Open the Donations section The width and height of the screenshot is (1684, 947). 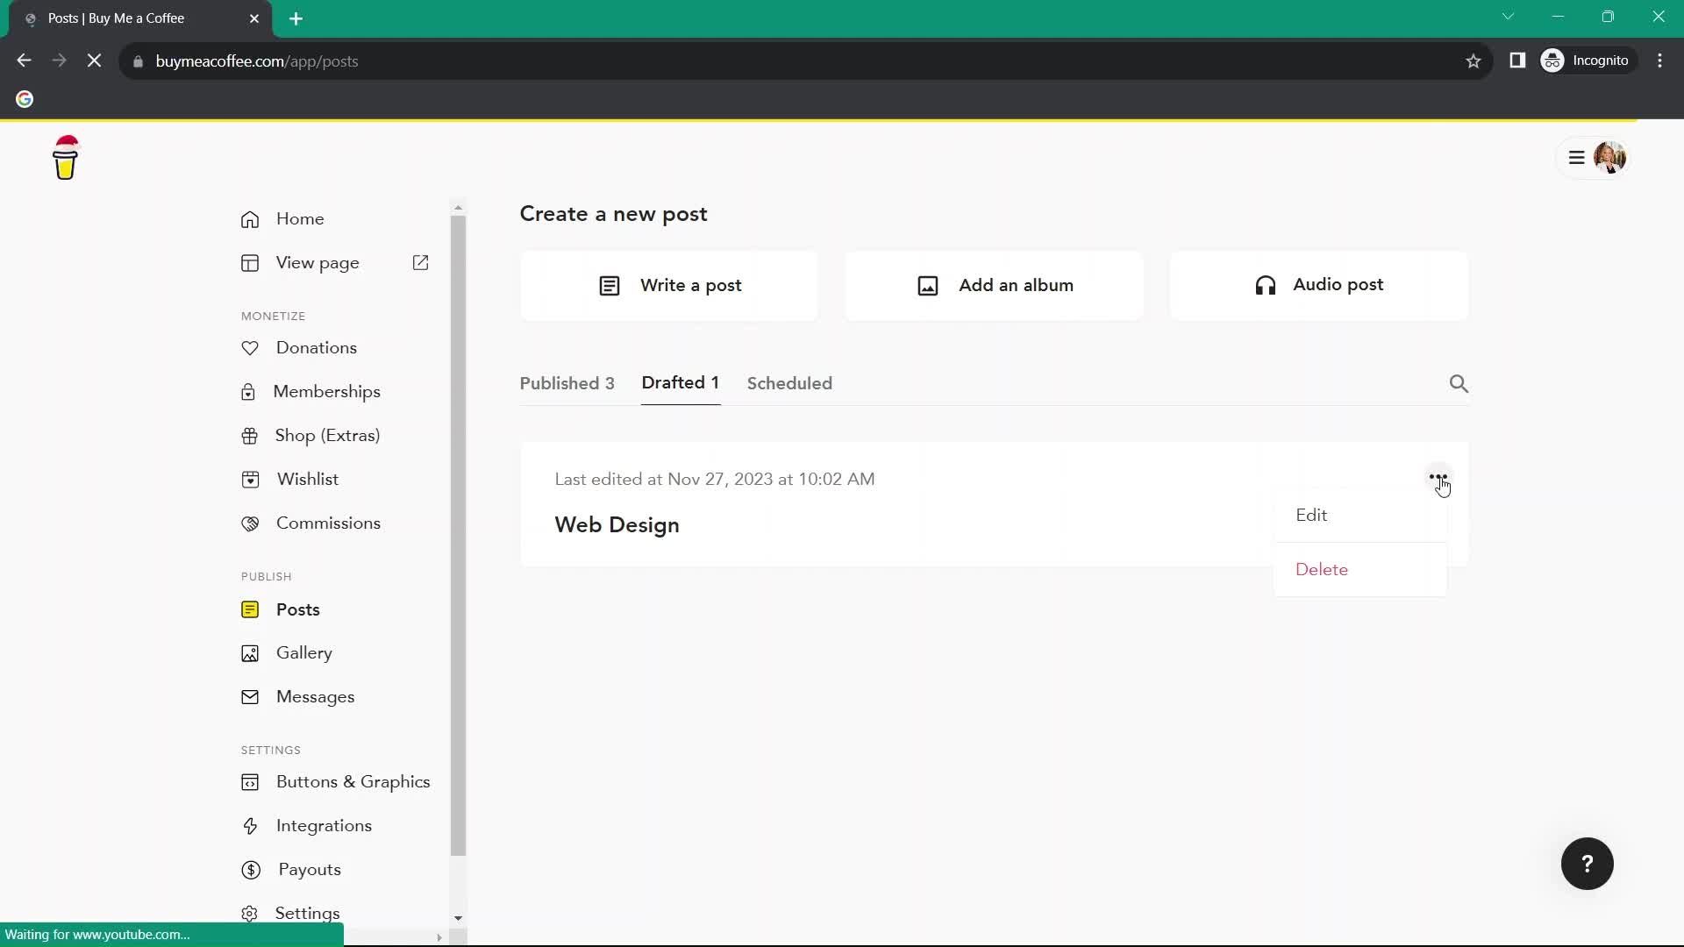tap(315, 347)
